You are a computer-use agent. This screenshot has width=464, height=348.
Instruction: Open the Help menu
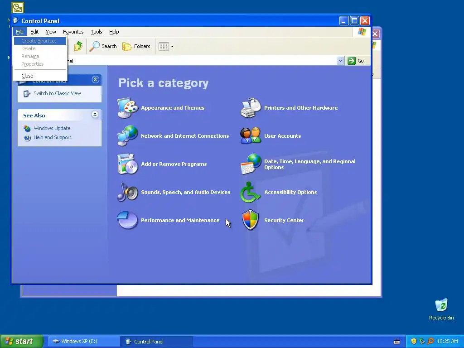[114, 32]
